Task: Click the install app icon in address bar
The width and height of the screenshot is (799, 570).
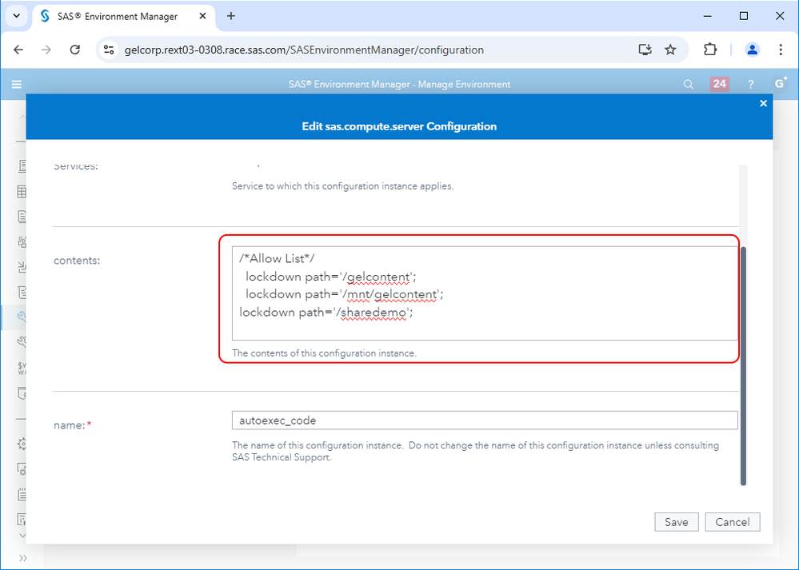Action: coord(645,50)
